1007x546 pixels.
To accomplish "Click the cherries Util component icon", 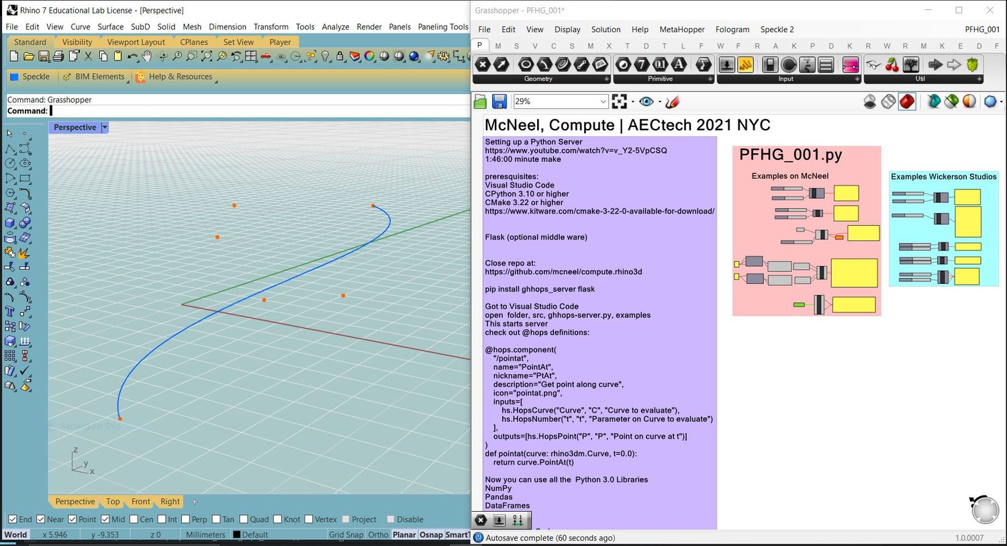I will pyautogui.click(x=892, y=64).
